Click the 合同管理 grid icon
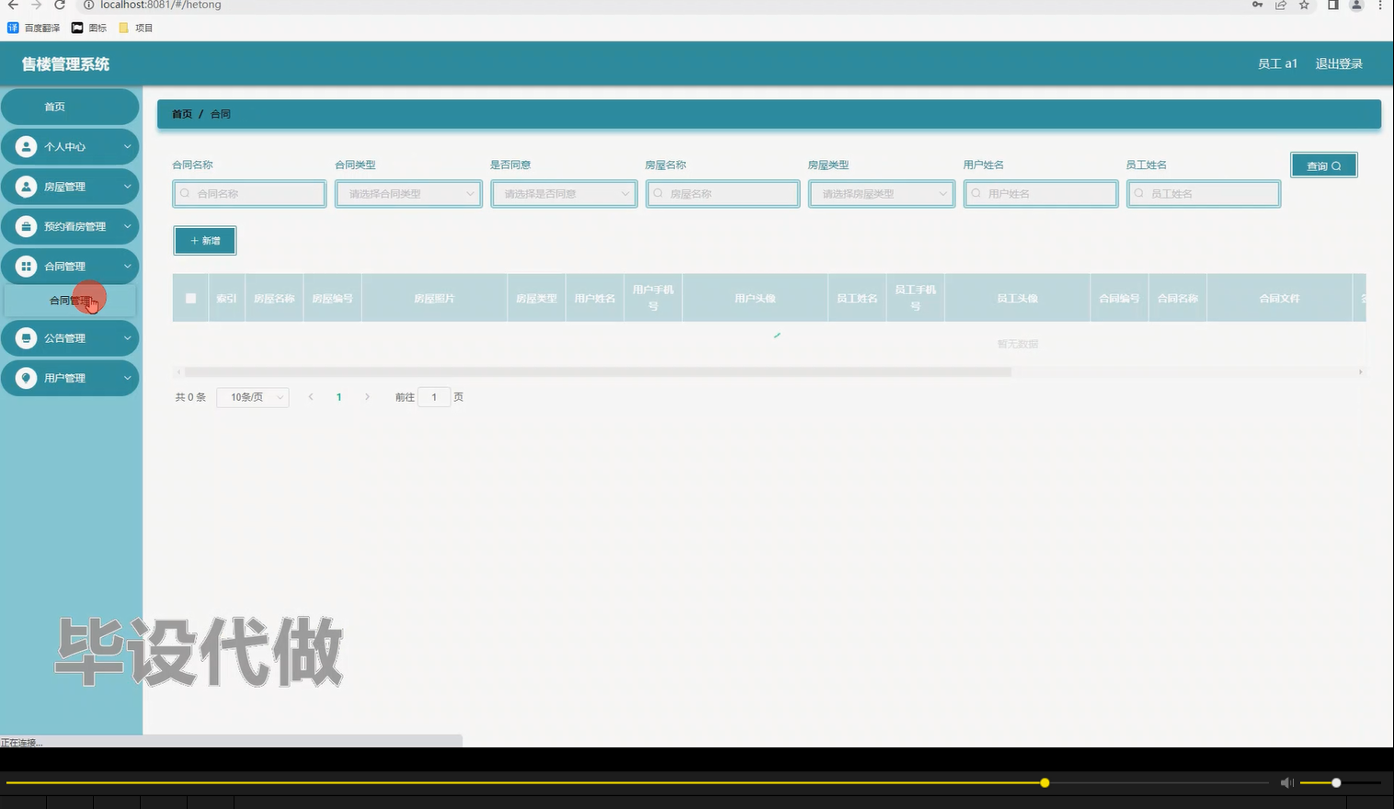 (27, 267)
